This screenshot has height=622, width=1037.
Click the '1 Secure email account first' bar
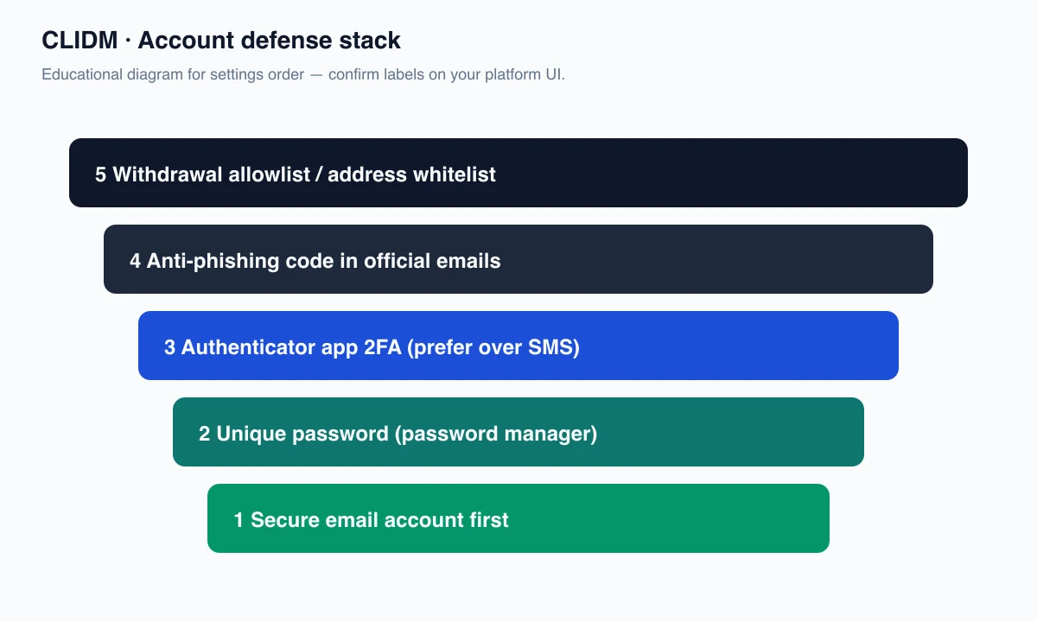[518, 518]
